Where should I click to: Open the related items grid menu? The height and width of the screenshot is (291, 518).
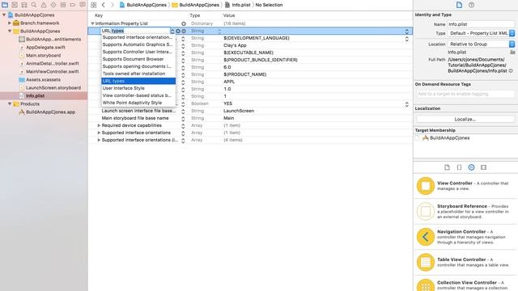coord(94,5)
